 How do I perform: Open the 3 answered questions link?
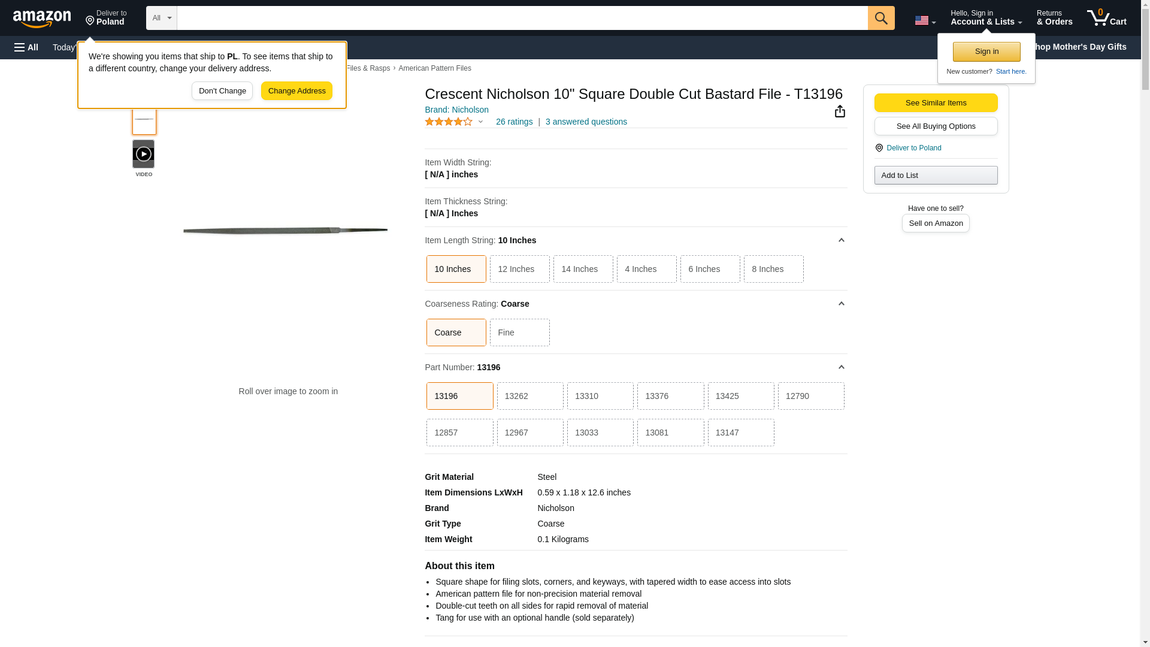(586, 122)
